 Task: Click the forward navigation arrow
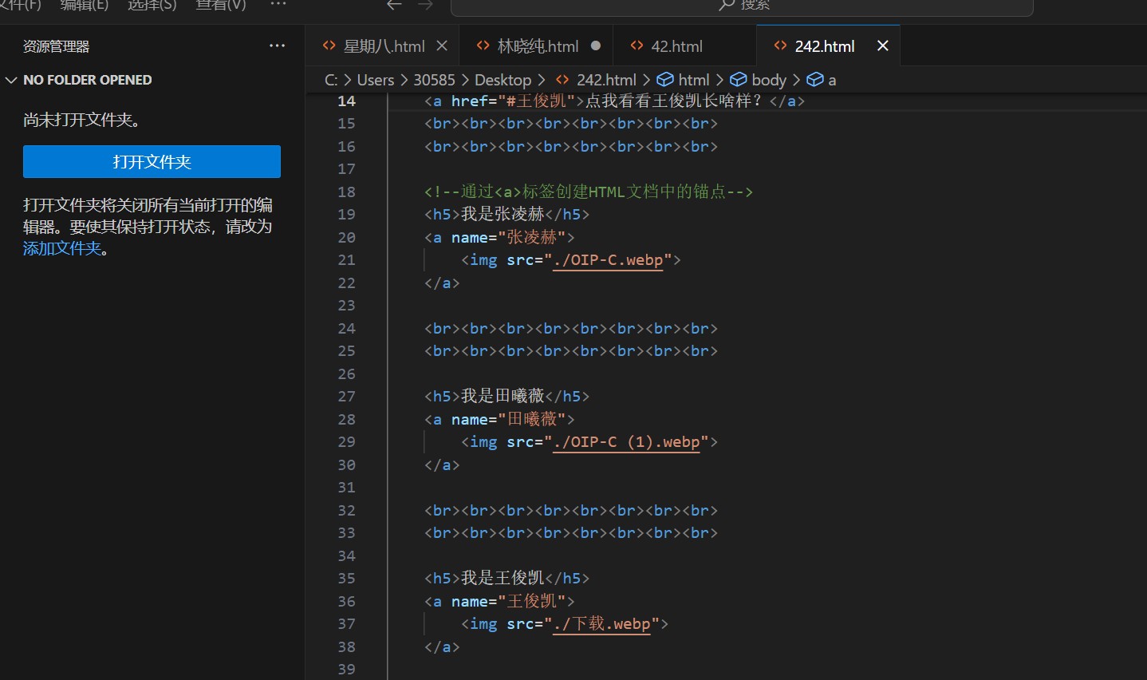click(x=426, y=5)
